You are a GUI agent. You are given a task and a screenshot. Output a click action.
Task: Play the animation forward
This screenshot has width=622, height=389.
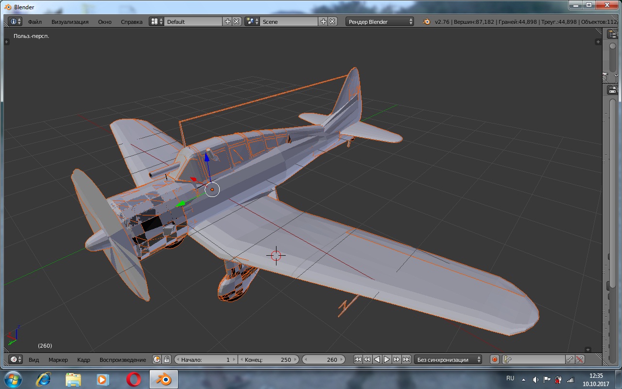pos(387,359)
